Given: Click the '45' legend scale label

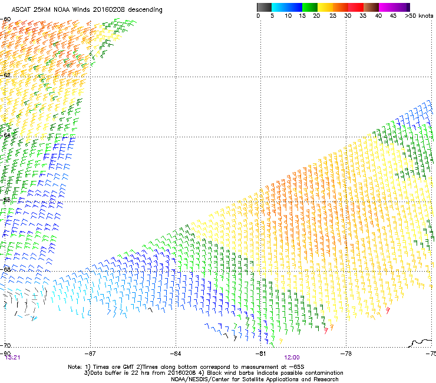Looking at the screenshot, I should coord(393,16).
